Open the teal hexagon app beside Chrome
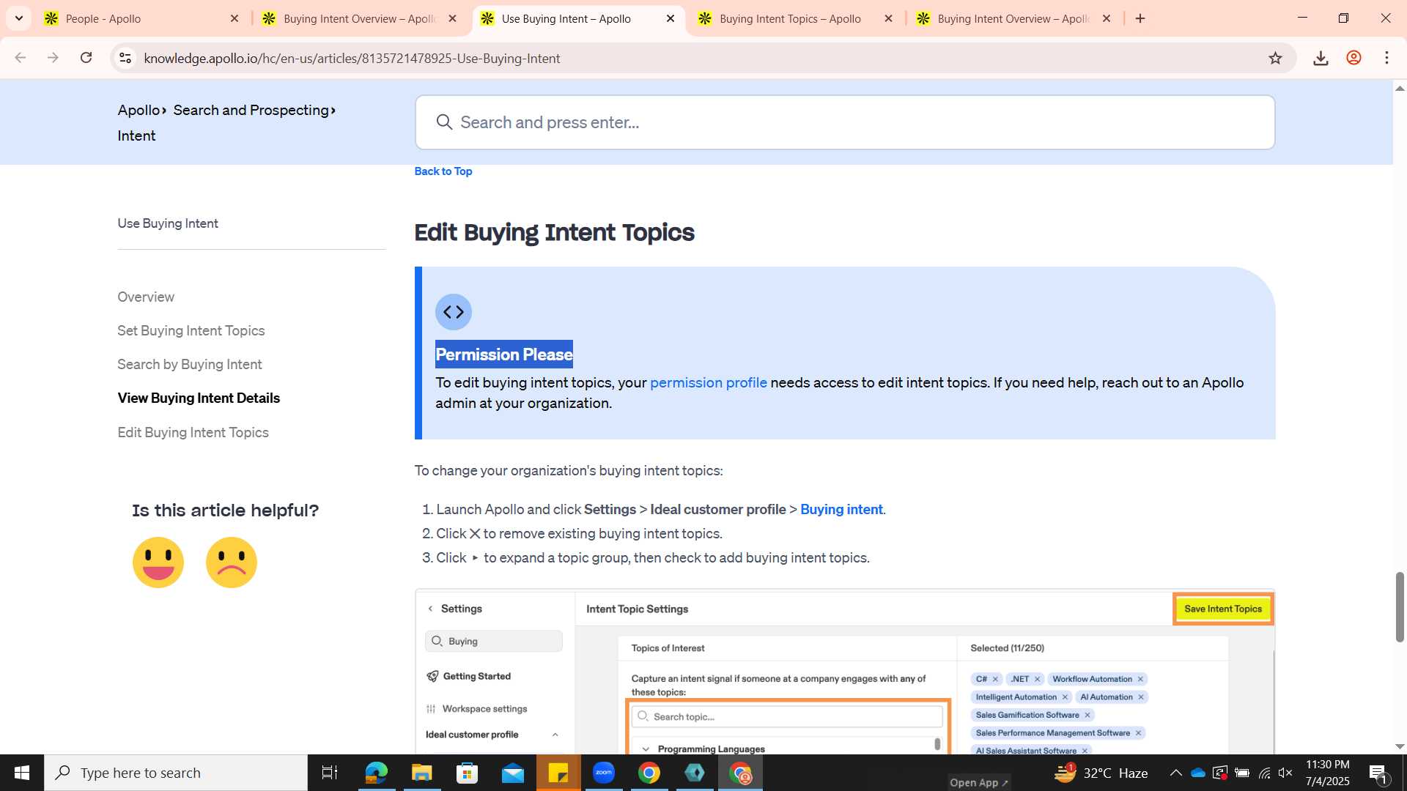This screenshot has height=791, width=1407. tap(695, 773)
